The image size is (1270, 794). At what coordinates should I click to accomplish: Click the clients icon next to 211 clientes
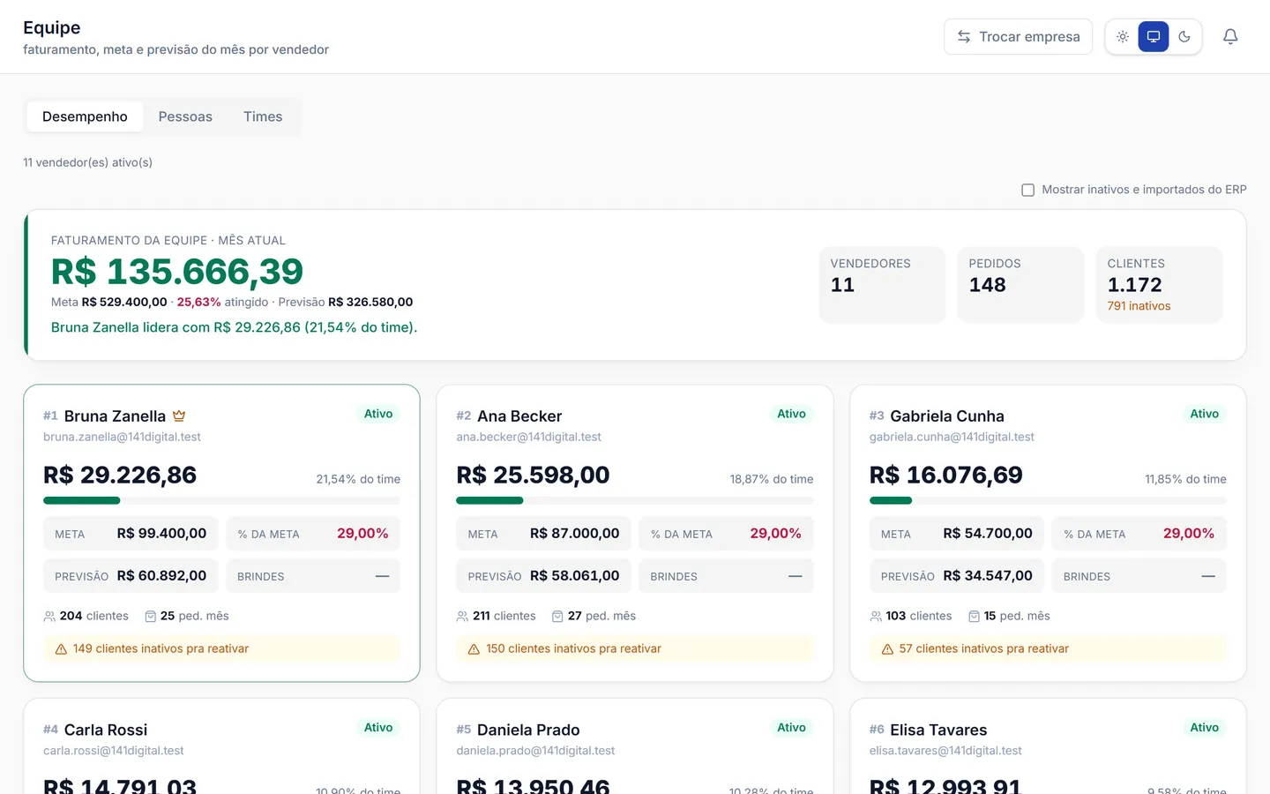pyautogui.click(x=462, y=616)
